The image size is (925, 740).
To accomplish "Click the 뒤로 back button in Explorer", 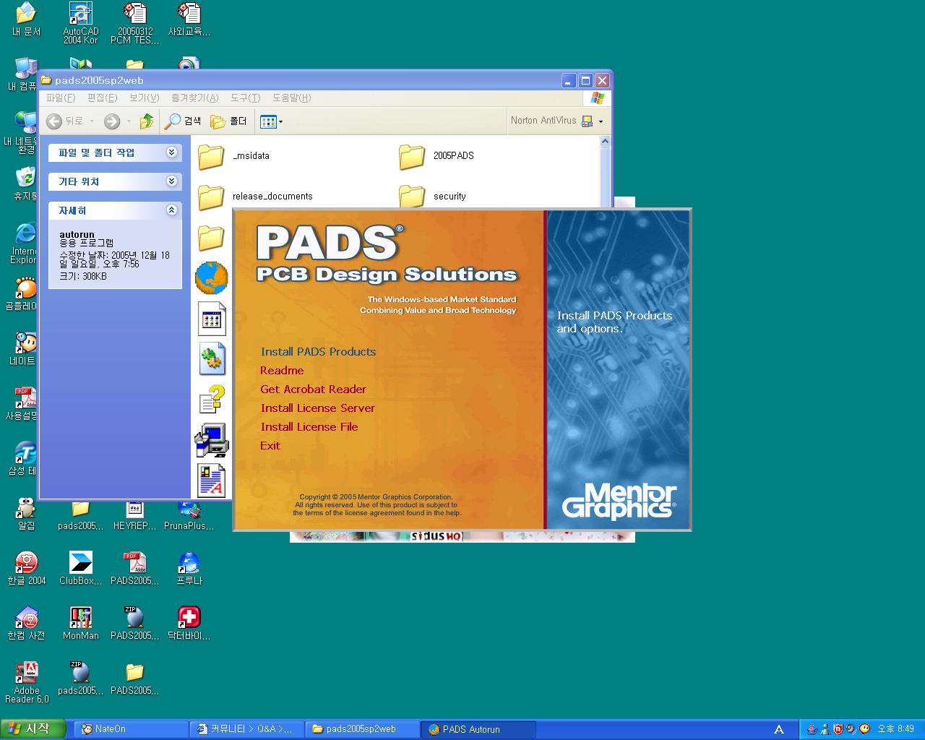I will pyautogui.click(x=64, y=121).
